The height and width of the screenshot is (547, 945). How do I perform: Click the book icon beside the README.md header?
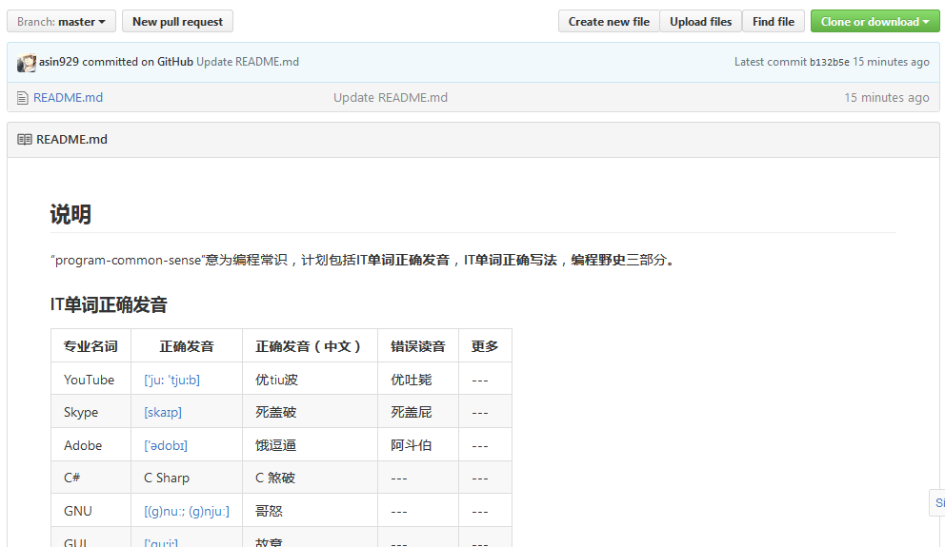[25, 140]
